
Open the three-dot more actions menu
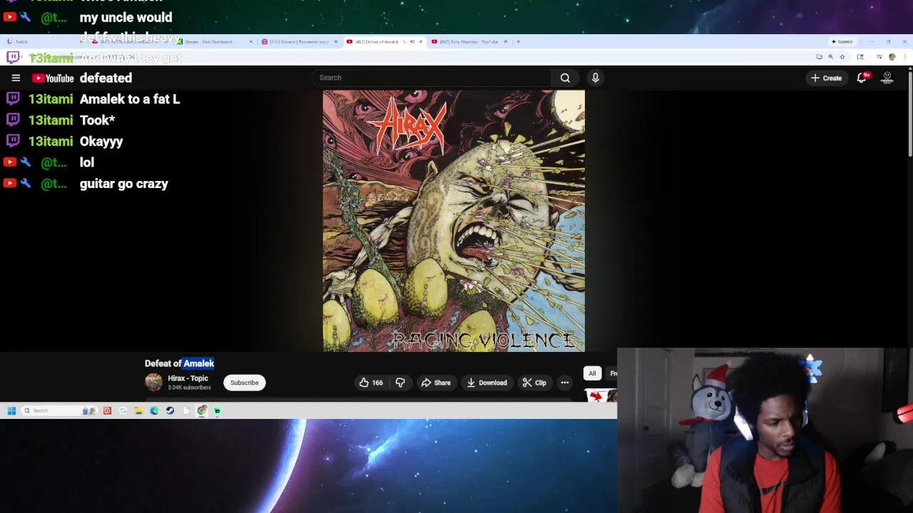coord(565,383)
